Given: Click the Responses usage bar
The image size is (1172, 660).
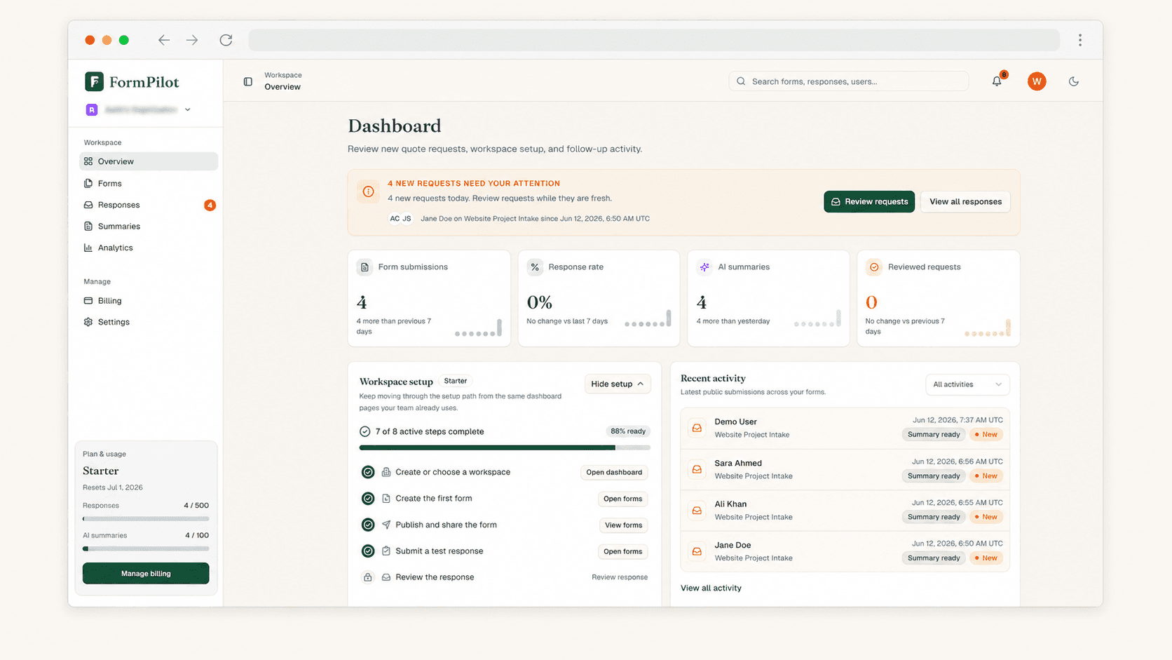Looking at the screenshot, I should click(x=146, y=519).
